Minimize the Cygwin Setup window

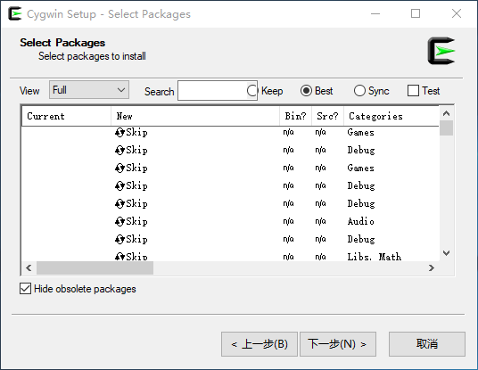click(x=375, y=13)
